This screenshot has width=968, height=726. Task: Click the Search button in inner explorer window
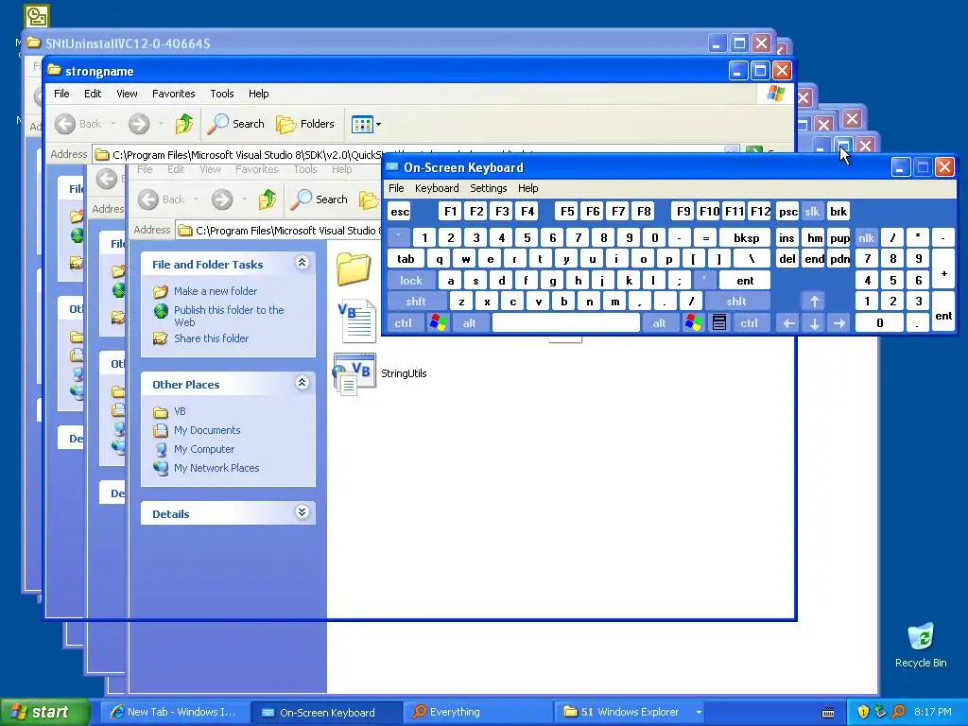coord(320,199)
